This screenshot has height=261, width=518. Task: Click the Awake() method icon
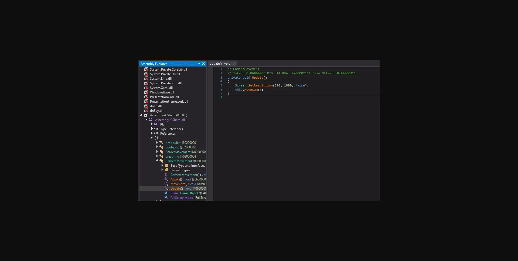pyautogui.click(x=166, y=179)
